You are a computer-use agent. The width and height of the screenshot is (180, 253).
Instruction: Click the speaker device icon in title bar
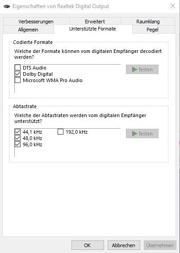[x=7, y=6]
